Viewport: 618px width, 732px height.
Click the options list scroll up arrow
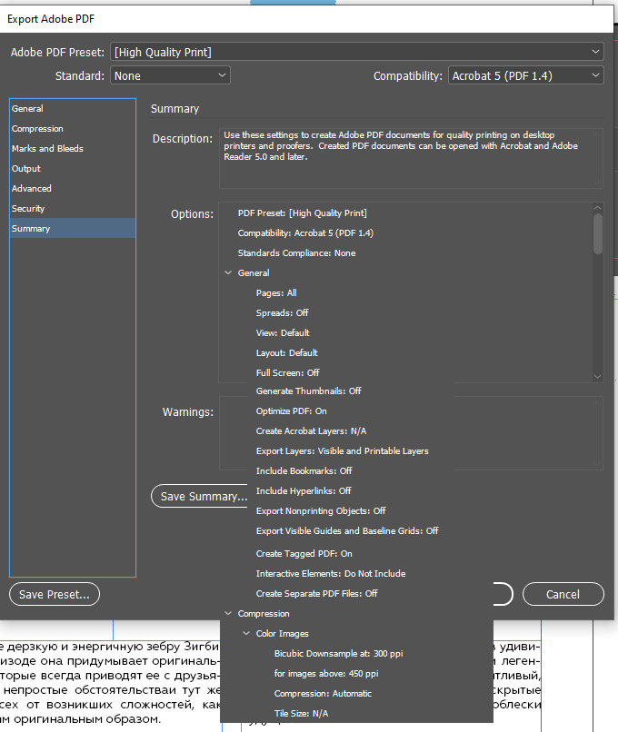point(597,207)
